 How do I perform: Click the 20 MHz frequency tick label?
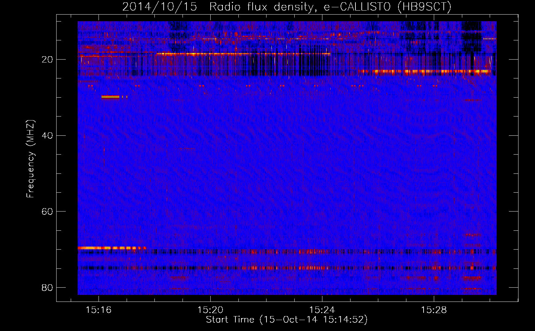tap(47, 60)
